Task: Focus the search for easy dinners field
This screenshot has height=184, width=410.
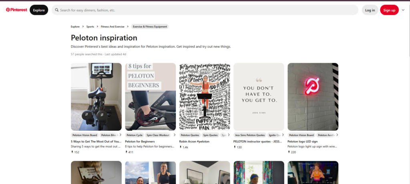Action: click(x=205, y=10)
